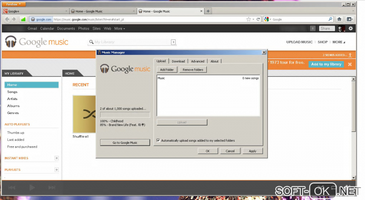Open the Last added auto playlist
Screen dimensions: 365x200
[x=16, y=140]
